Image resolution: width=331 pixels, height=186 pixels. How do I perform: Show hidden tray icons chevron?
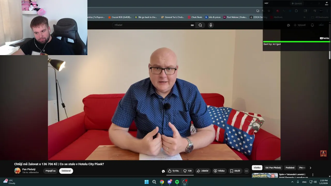pos(292,182)
